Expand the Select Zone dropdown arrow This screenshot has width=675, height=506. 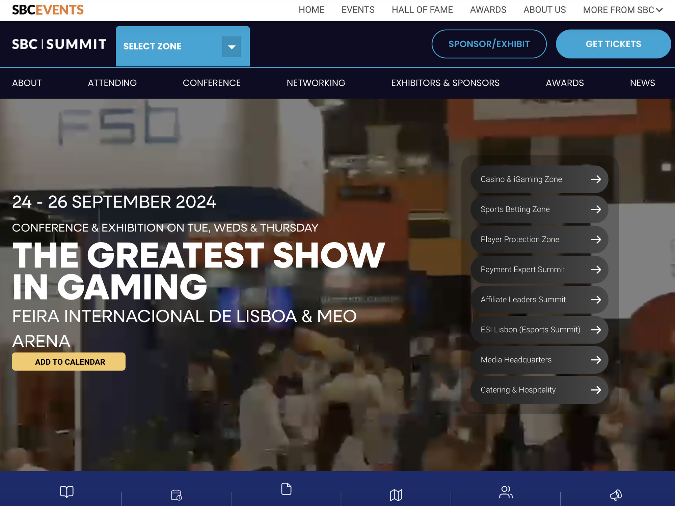[x=232, y=46]
